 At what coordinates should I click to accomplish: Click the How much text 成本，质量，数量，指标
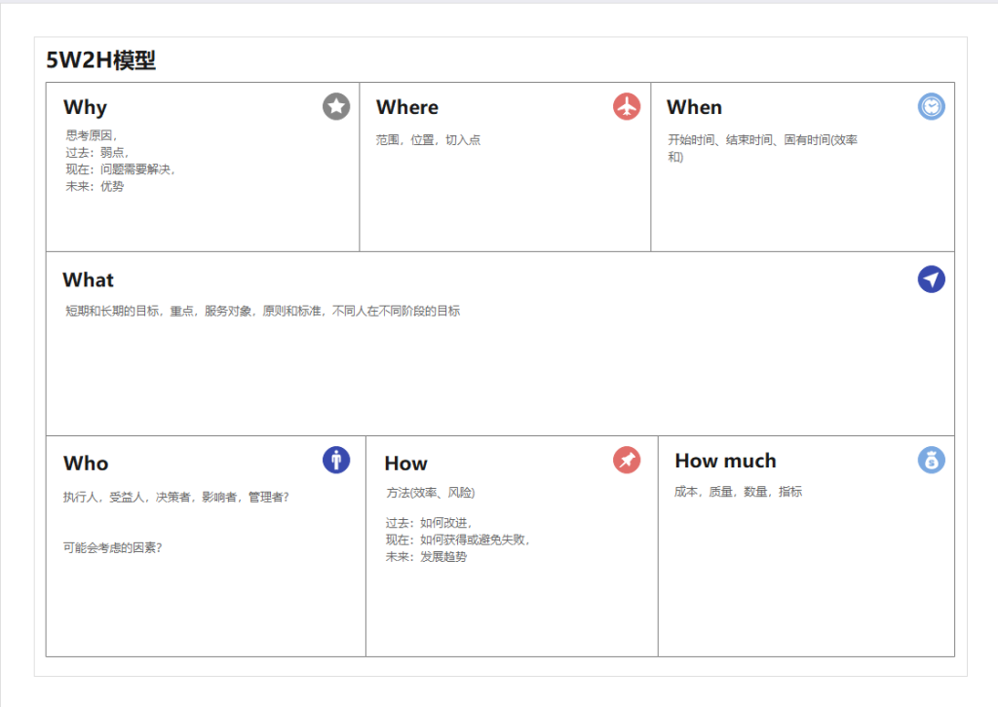(738, 492)
